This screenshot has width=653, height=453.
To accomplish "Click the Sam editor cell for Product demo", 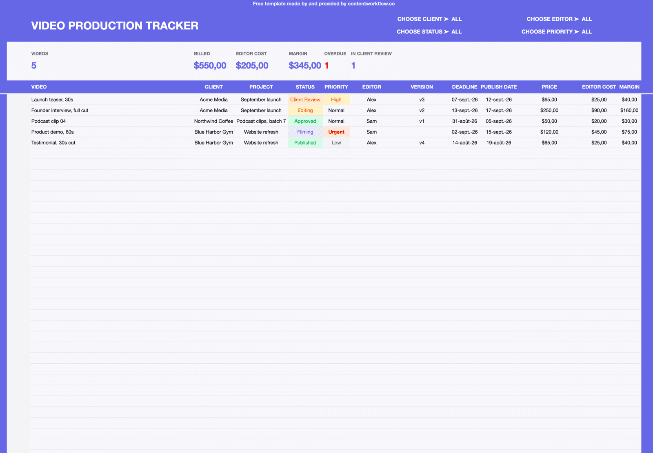I will point(371,132).
